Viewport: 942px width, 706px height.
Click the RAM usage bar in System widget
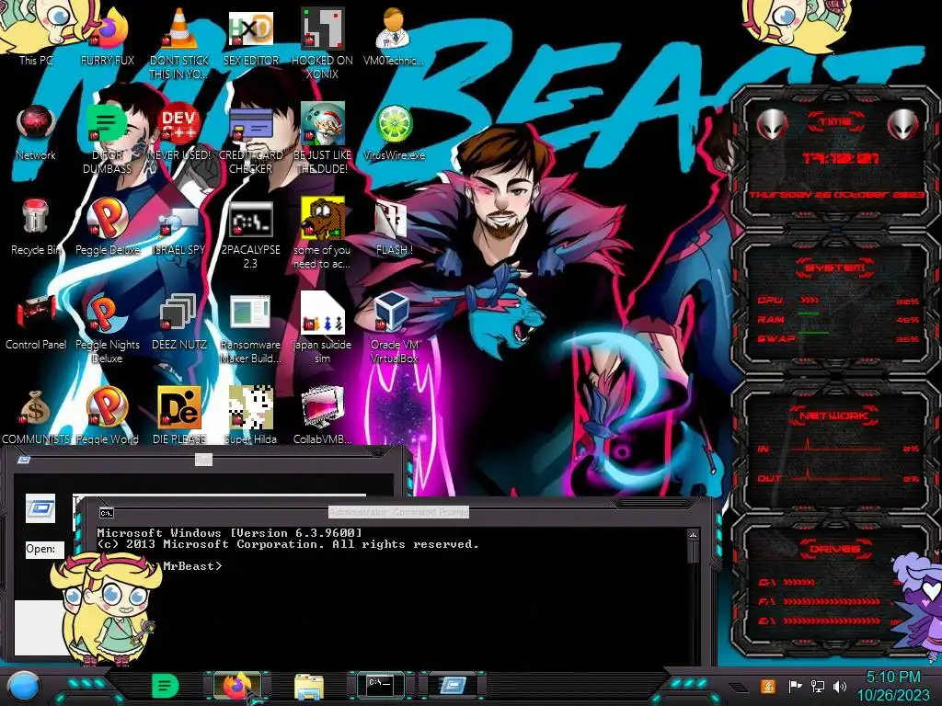[838, 319]
